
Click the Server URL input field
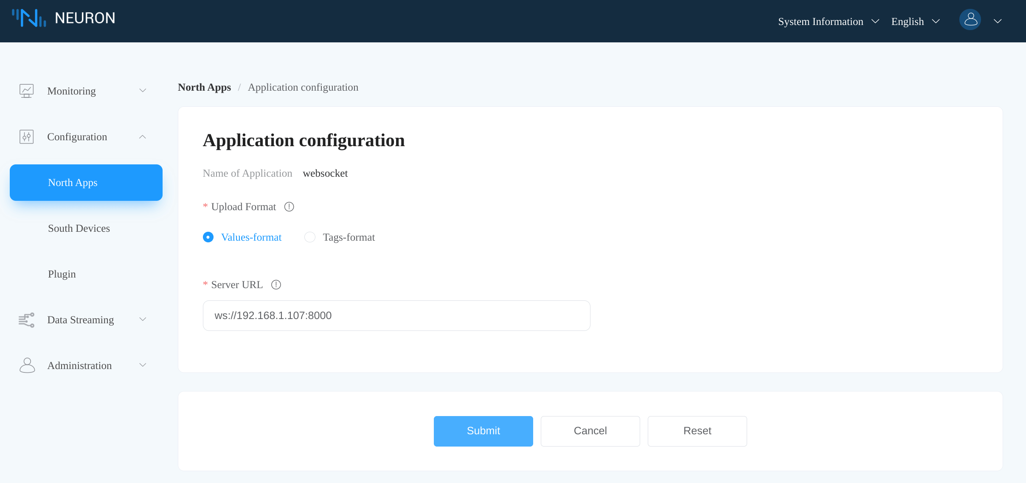(x=396, y=315)
